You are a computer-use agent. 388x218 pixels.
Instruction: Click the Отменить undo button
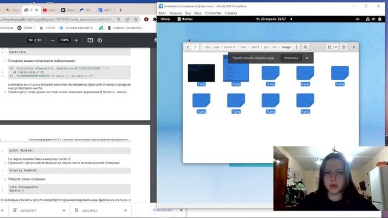291,58
